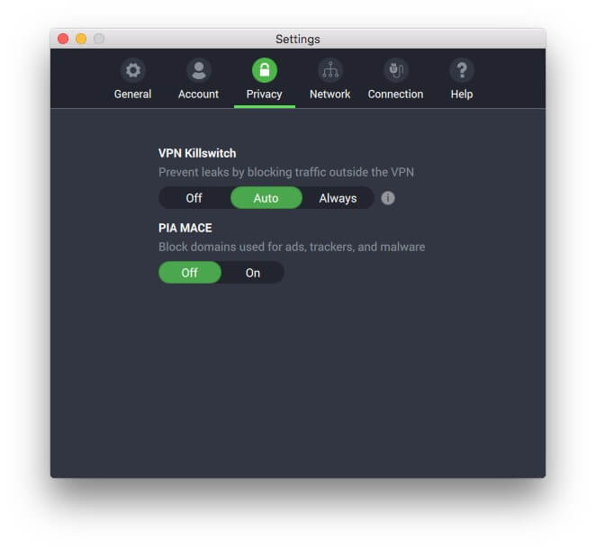Switch to the Help tab label

tap(462, 95)
